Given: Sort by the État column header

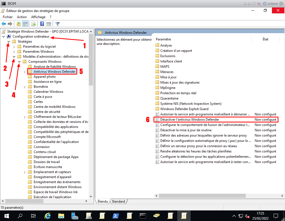Looking at the screenshot, I should click(265, 39).
